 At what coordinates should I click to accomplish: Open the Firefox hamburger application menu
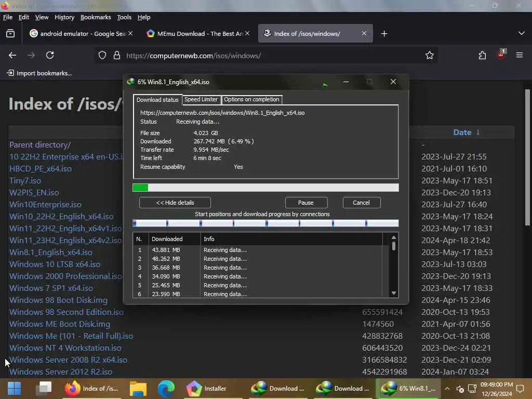[520, 55]
